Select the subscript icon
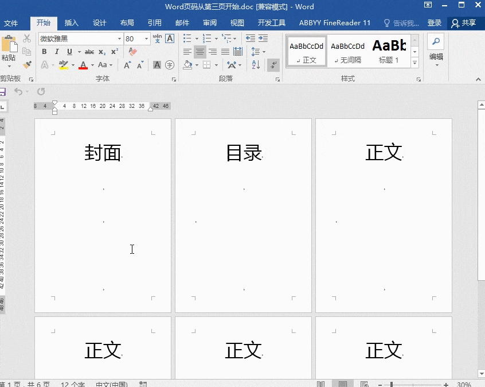 click(x=101, y=52)
